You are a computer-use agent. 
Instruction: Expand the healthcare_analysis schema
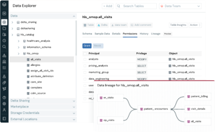coord(19,41)
